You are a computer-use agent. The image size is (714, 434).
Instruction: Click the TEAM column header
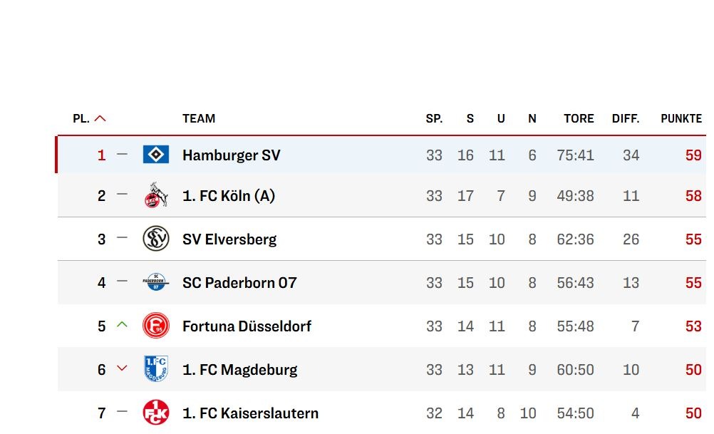[x=199, y=119]
